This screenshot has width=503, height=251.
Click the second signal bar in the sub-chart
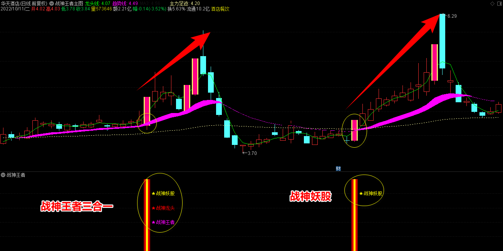pyautogui.click(x=354, y=214)
